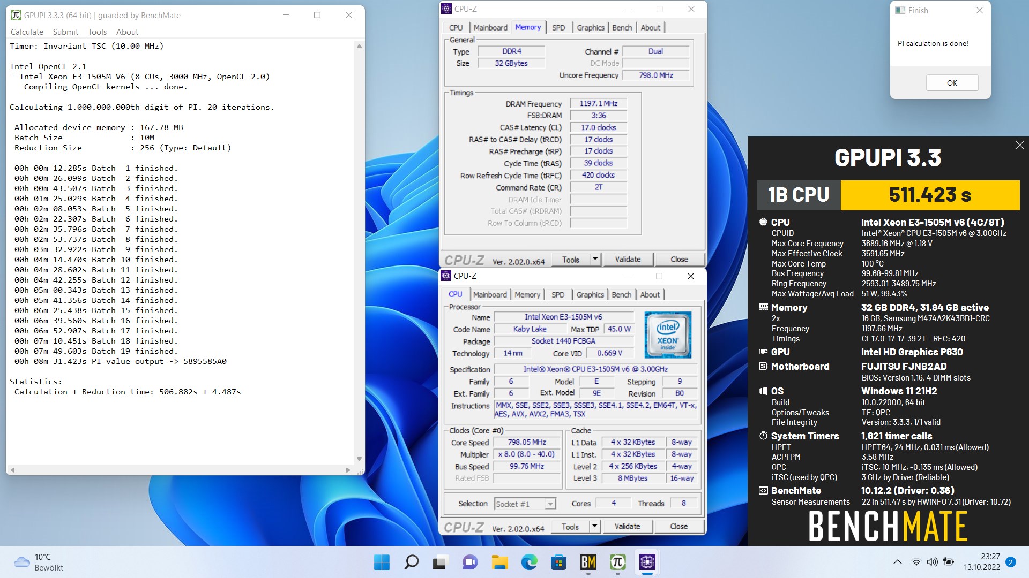Close the BenchMate result overlay
Screen dimensions: 1029x578
(1019, 145)
